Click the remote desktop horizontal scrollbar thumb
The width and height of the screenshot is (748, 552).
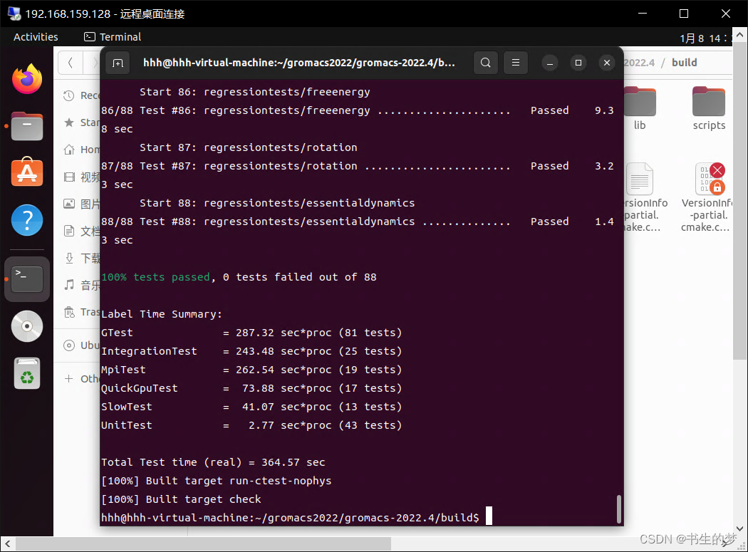203,543
